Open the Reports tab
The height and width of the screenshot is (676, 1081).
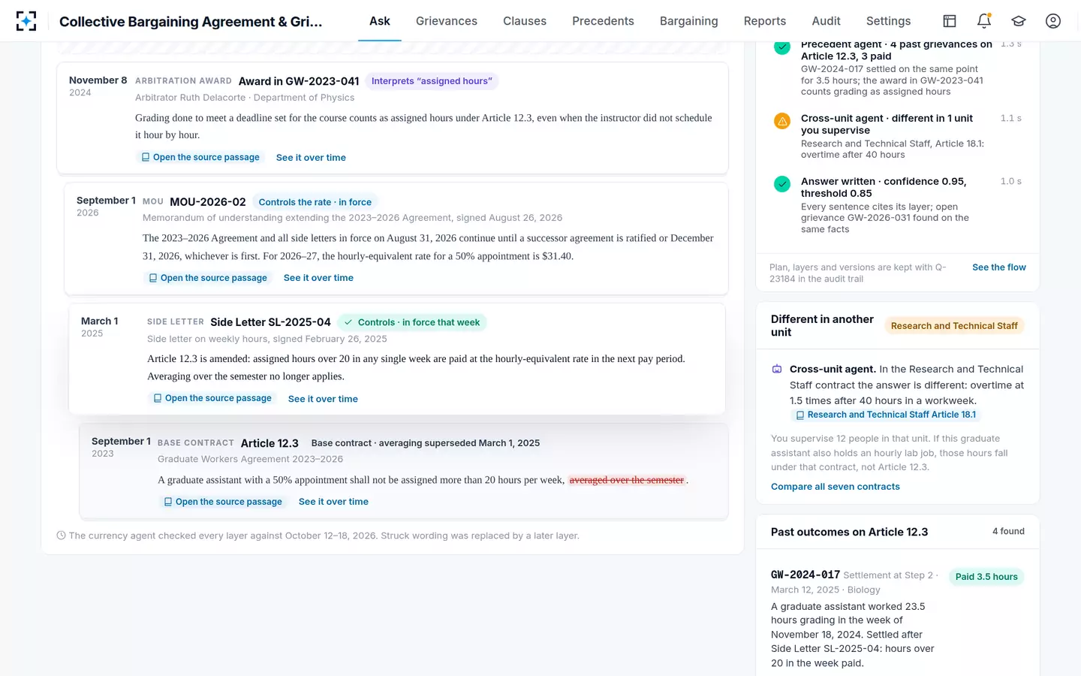click(765, 21)
